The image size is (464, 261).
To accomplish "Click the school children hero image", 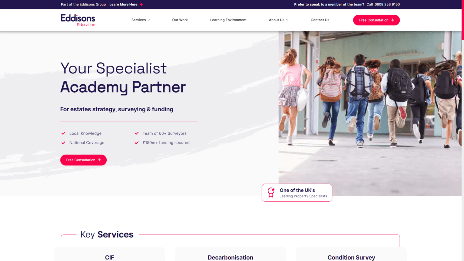I will 370,113.
